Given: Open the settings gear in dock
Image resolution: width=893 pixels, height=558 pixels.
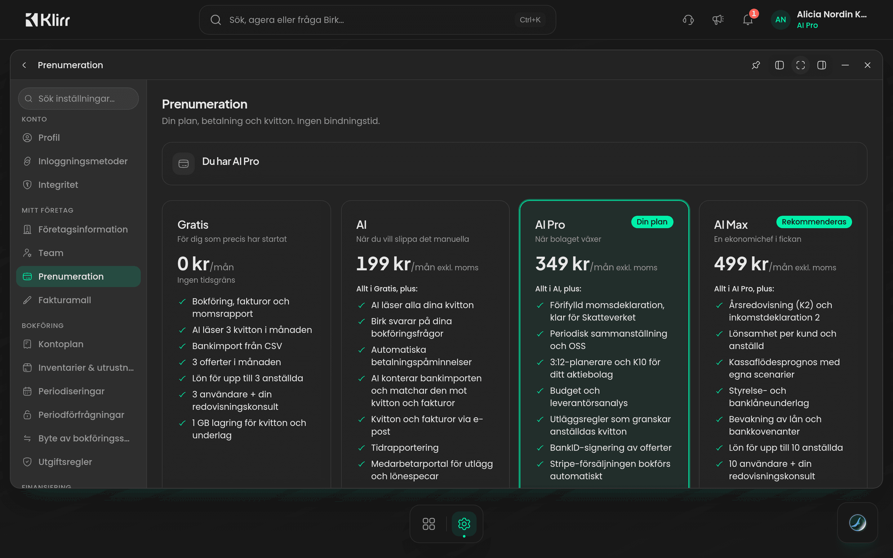Looking at the screenshot, I should (x=464, y=524).
